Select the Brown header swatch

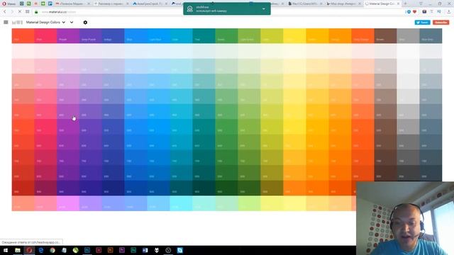click(x=385, y=36)
